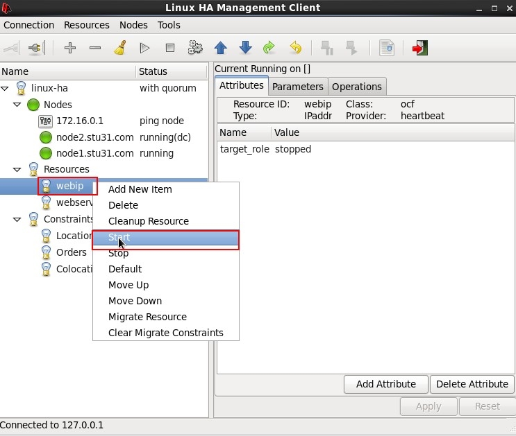Click the green curved arrow Migrate icon
Screen dimensions: 516x436
point(269,48)
